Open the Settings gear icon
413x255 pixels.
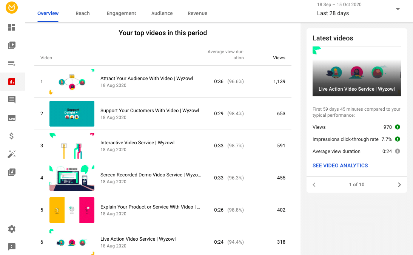coord(12,229)
